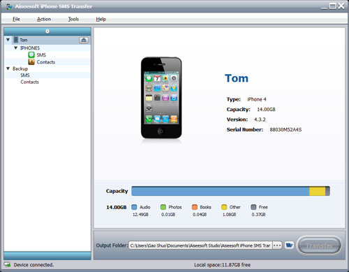
Task: Collapse the Backup tree node
Action: pos(8,69)
